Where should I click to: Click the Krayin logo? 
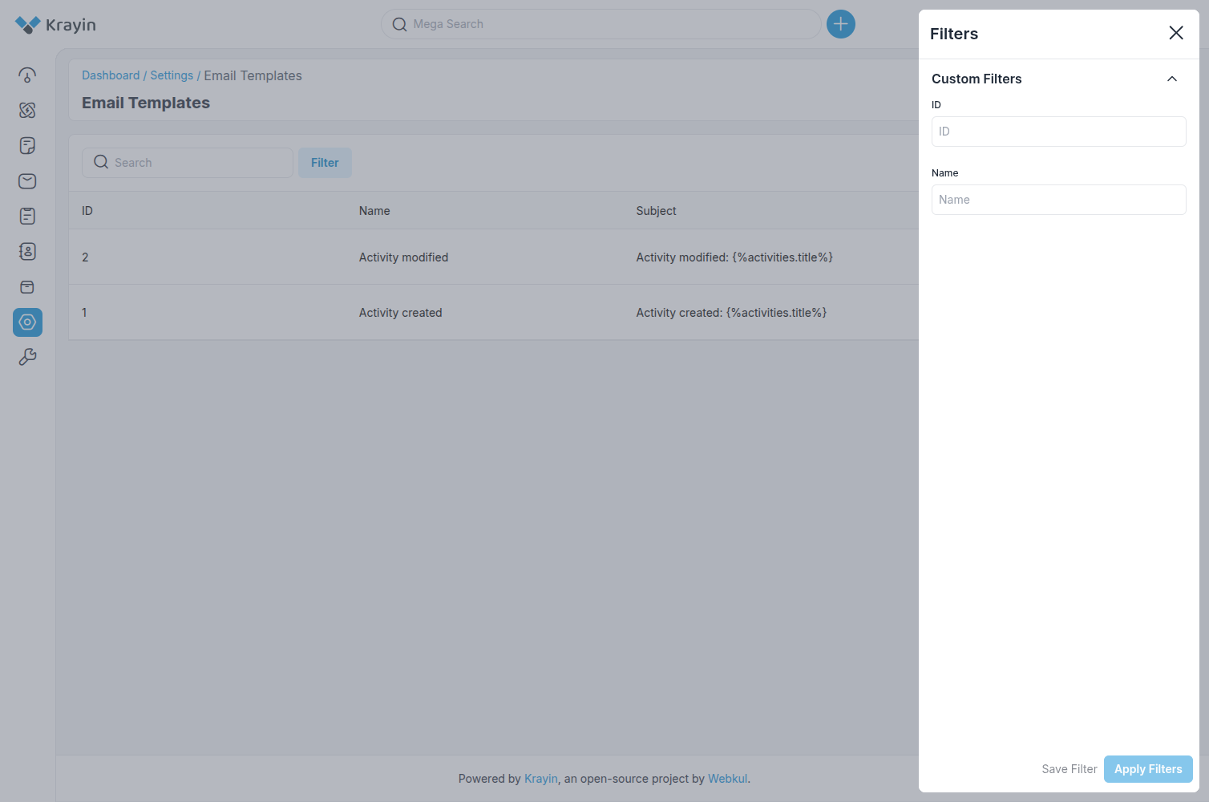55,25
